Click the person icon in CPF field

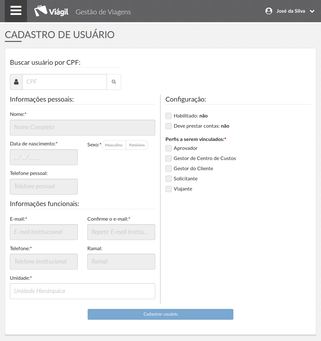click(x=16, y=82)
